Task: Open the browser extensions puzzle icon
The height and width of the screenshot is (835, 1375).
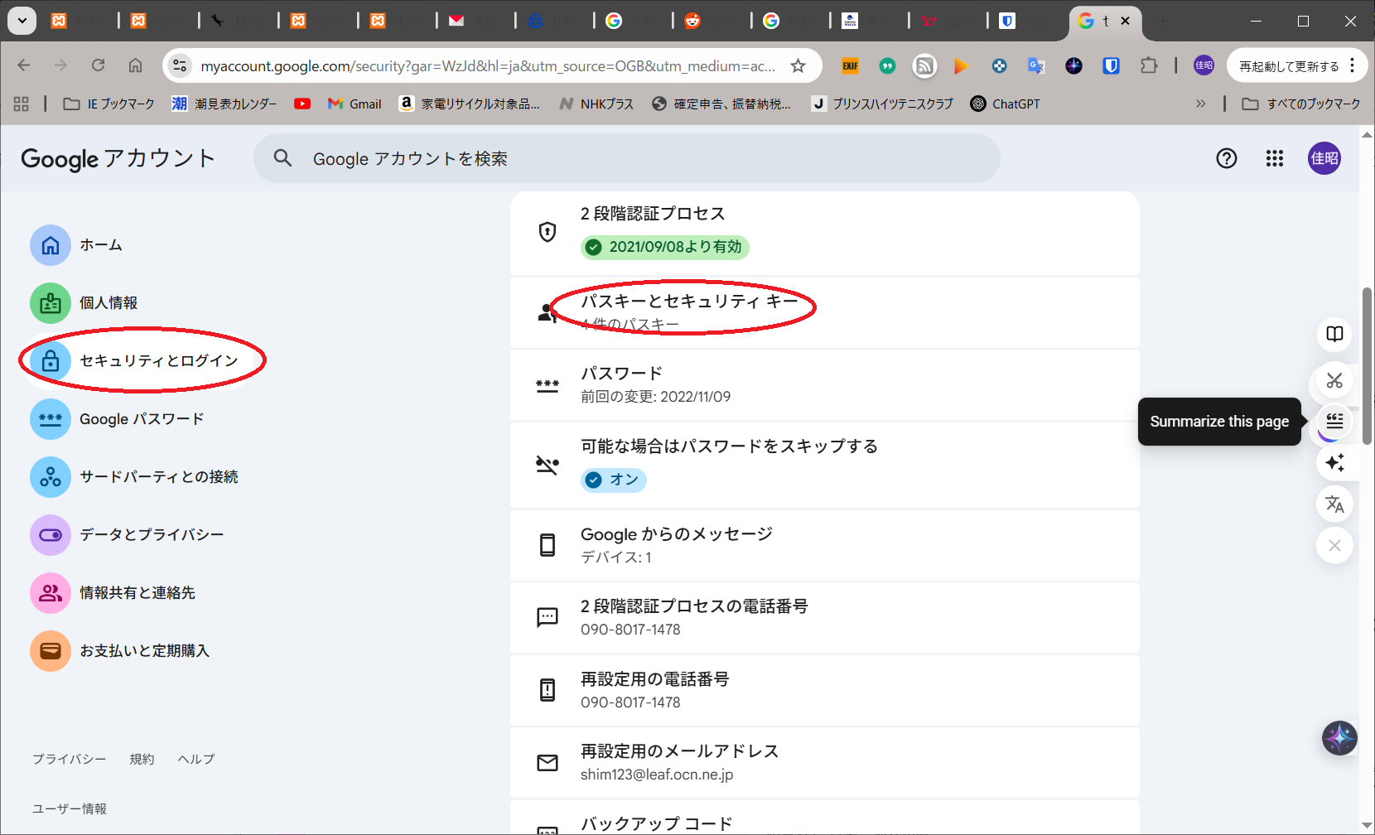Action: [1149, 66]
